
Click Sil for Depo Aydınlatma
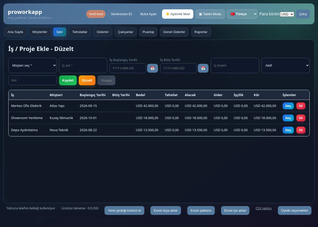[x=301, y=130]
